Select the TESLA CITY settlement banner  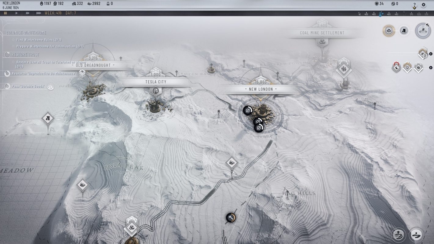pyautogui.click(x=156, y=82)
